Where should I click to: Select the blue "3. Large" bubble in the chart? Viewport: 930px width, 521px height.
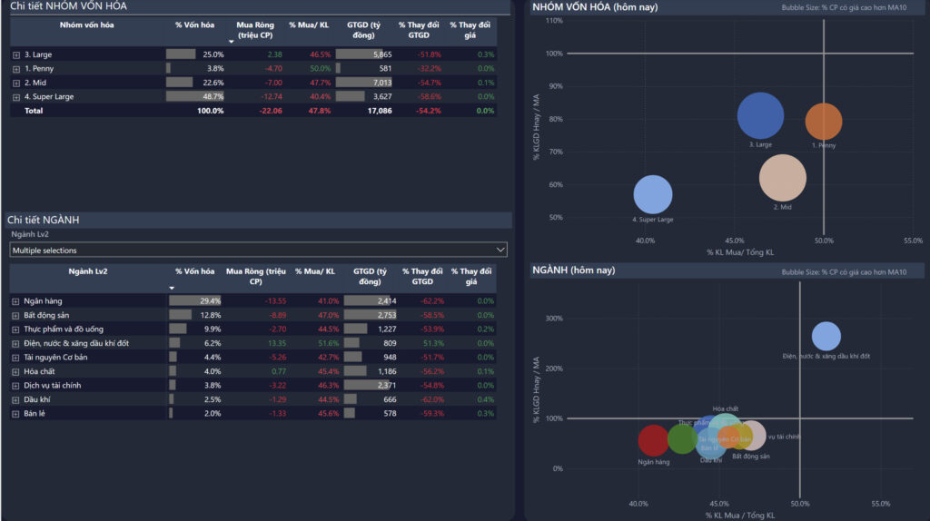tap(760, 115)
